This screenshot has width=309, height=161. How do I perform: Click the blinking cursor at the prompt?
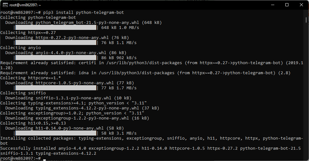point(45,160)
